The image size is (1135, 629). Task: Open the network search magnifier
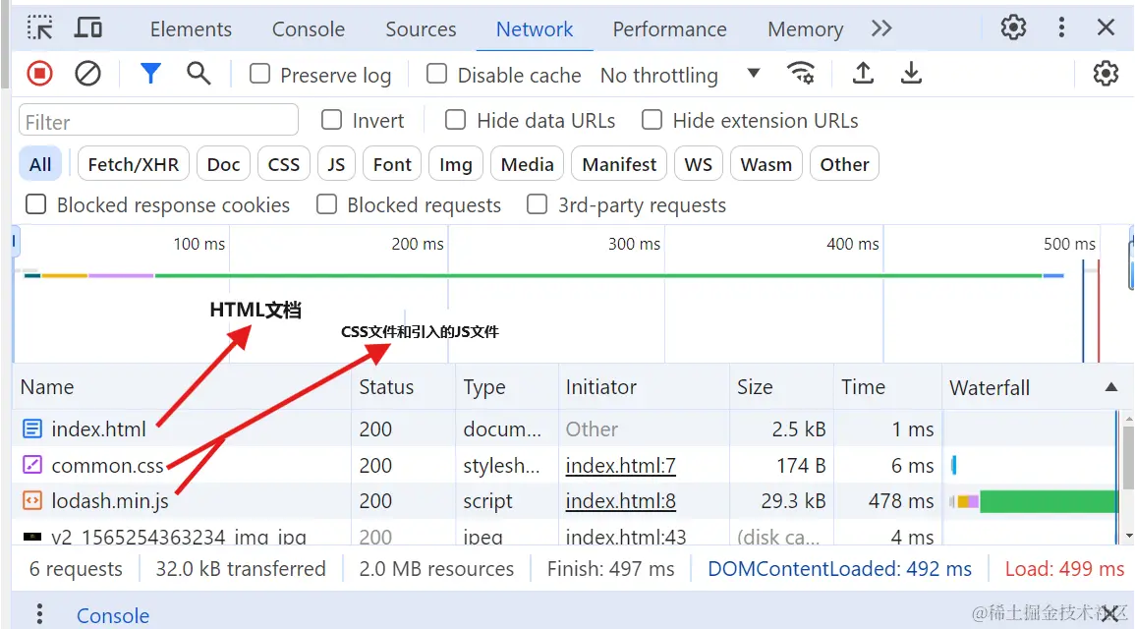click(199, 74)
